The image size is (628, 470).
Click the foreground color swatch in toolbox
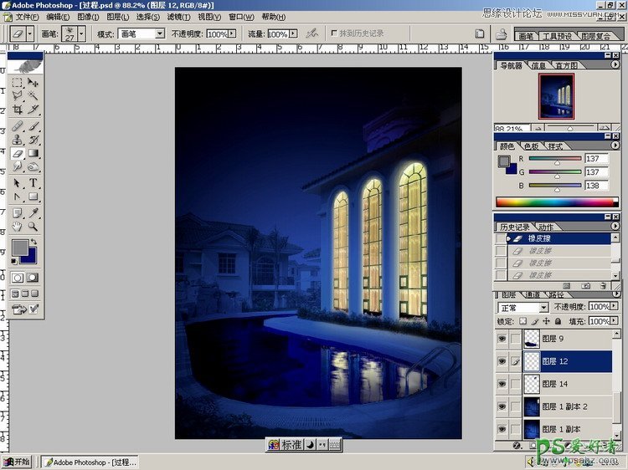tap(20, 248)
